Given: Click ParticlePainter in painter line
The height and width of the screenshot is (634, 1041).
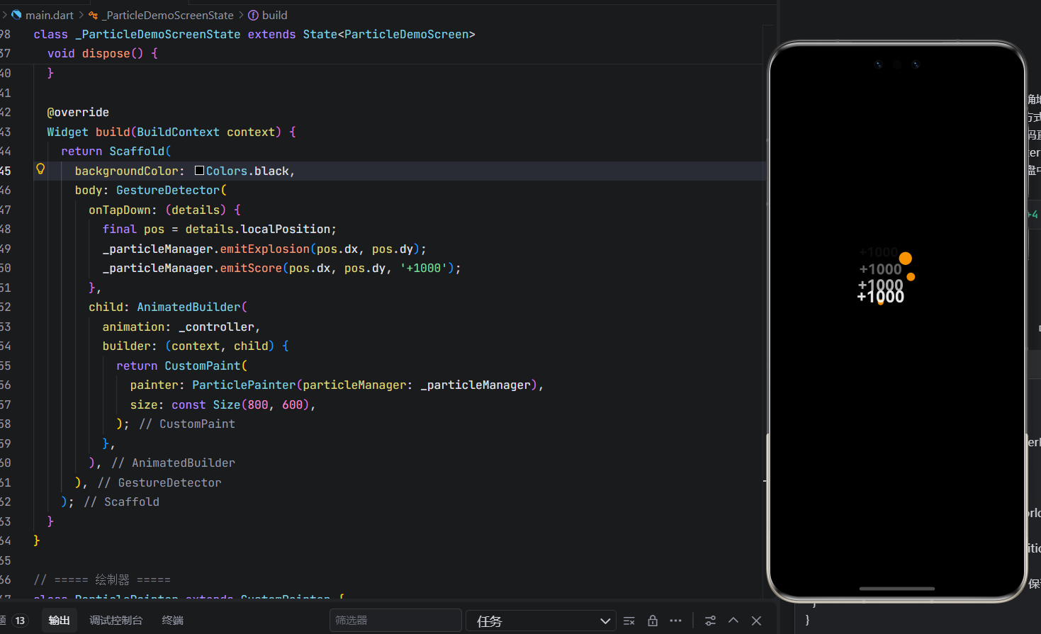Looking at the screenshot, I should point(244,385).
